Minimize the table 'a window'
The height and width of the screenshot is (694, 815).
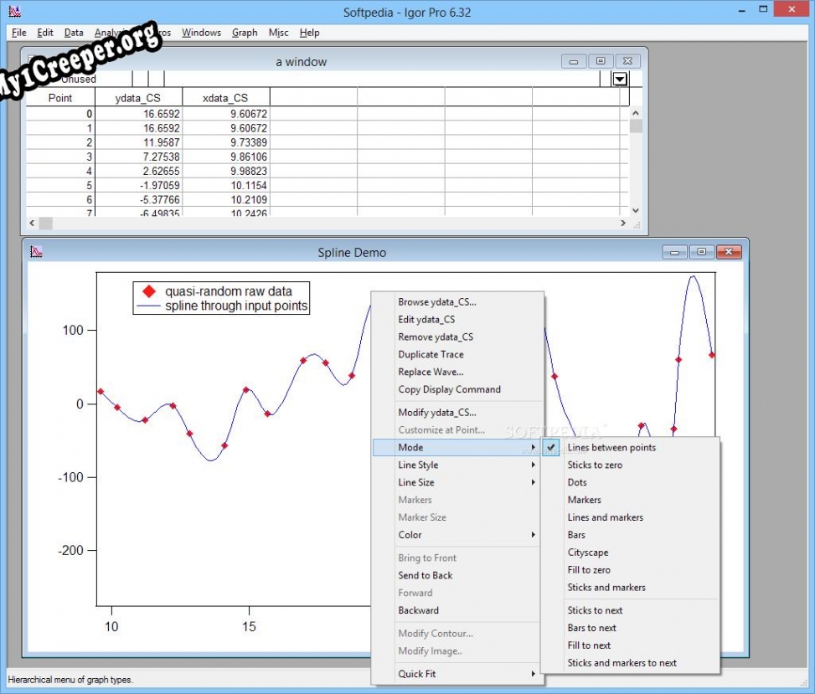(x=574, y=61)
